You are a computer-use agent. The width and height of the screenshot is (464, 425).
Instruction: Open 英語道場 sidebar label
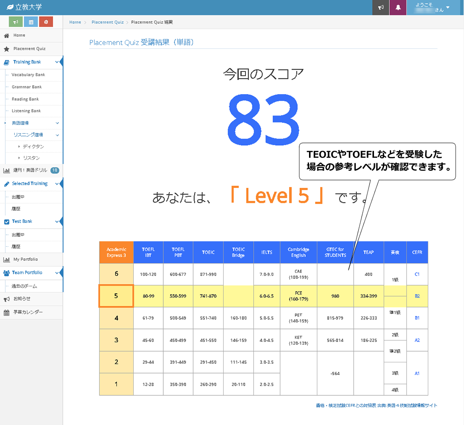click(x=20, y=123)
